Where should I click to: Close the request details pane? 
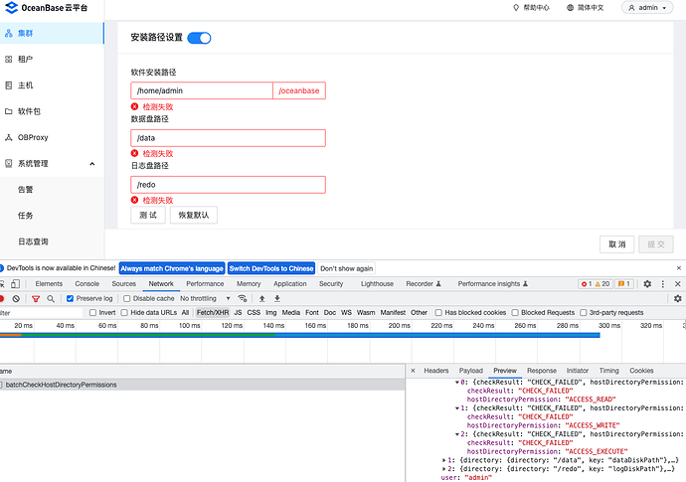413,371
